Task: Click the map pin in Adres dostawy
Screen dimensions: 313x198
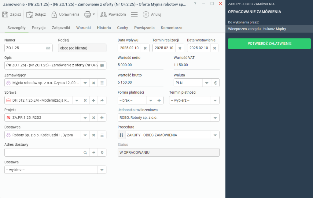Action: (x=102, y=153)
